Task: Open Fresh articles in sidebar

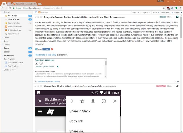Action: coord(16,19)
